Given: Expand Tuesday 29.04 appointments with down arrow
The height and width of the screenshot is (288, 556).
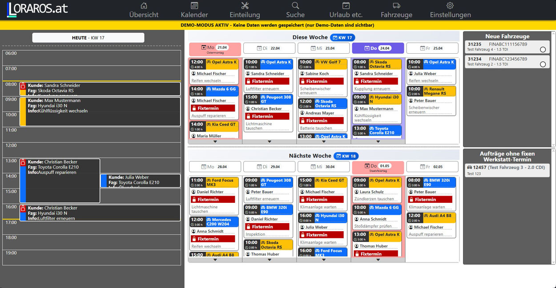Looking at the screenshot, I should (270, 260).
